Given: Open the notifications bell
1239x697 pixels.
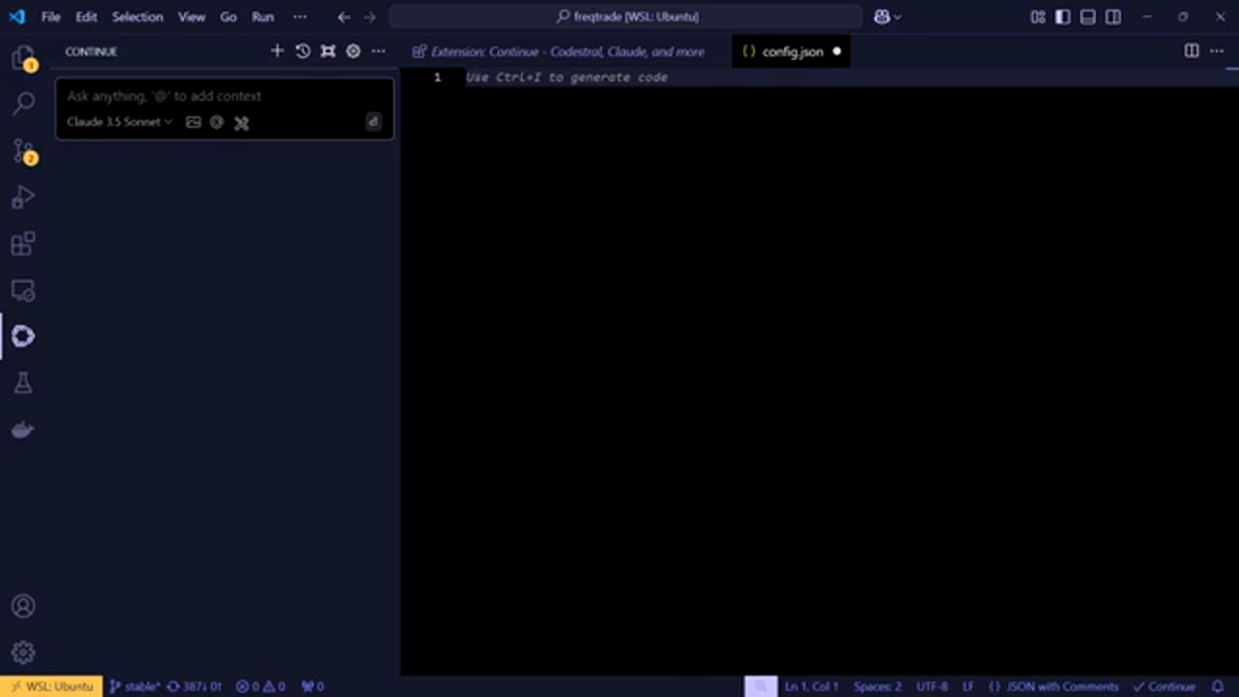Looking at the screenshot, I should click(1218, 686).
